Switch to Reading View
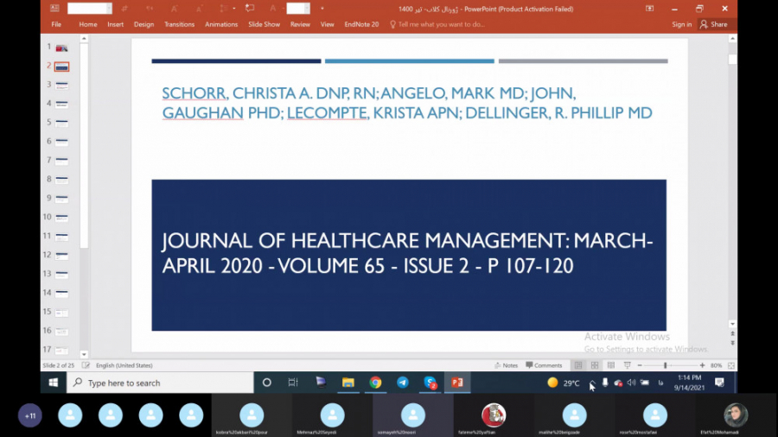 click(x=610, y=365)
